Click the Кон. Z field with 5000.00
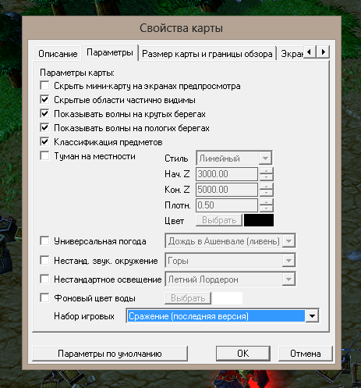 pyautogui.click(x=227, y=190)
